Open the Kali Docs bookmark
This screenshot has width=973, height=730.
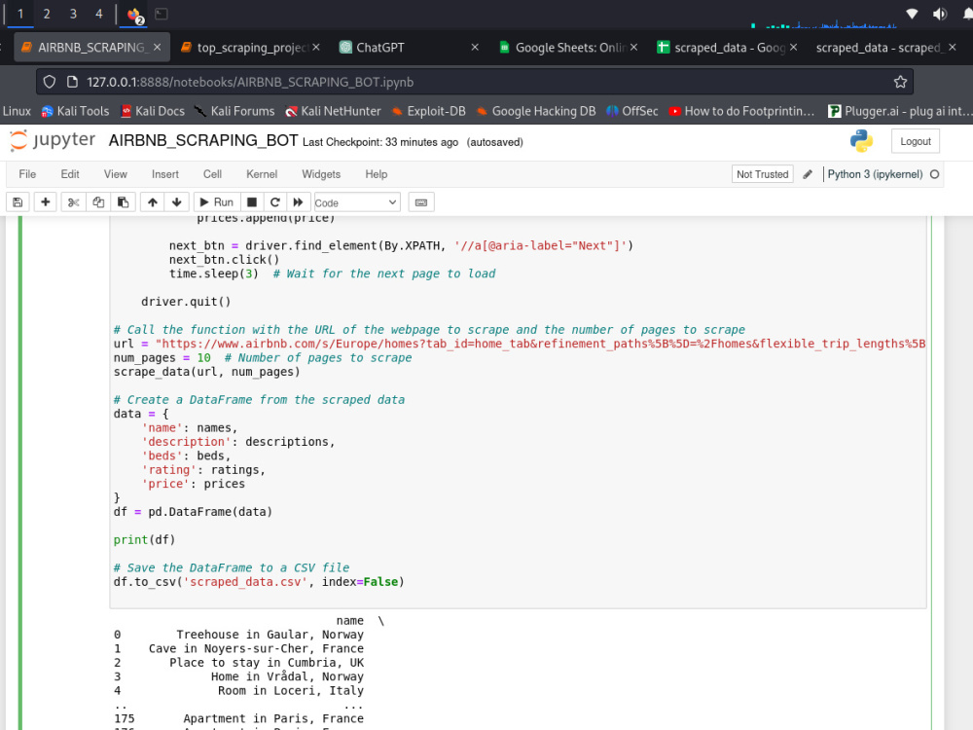(x=153, y=111)
